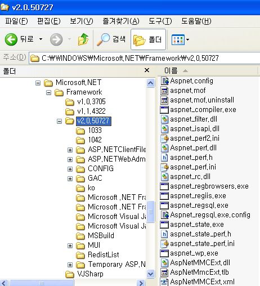This screenshot has width=260, height=286.
Task: Click the grayed Forward arrow button
Action: (56, 39)
